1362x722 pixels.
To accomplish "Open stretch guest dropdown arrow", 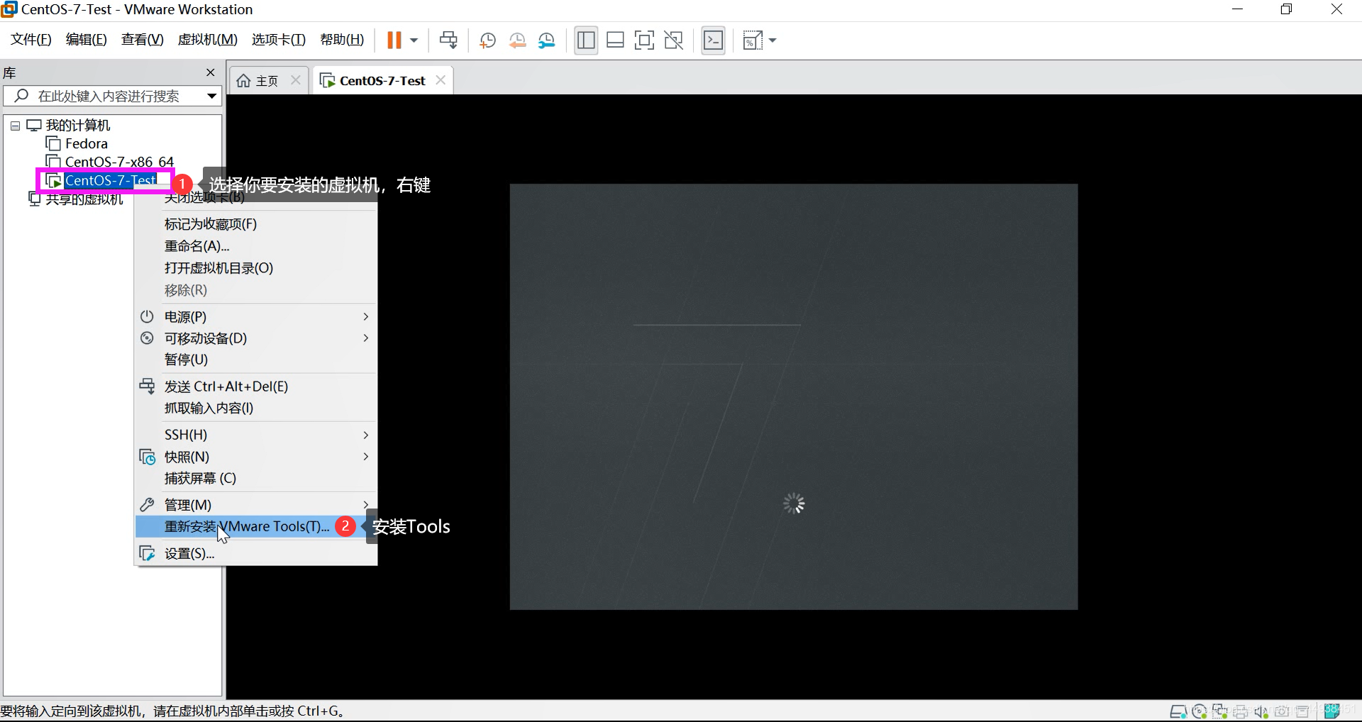I will click(773, 40).
